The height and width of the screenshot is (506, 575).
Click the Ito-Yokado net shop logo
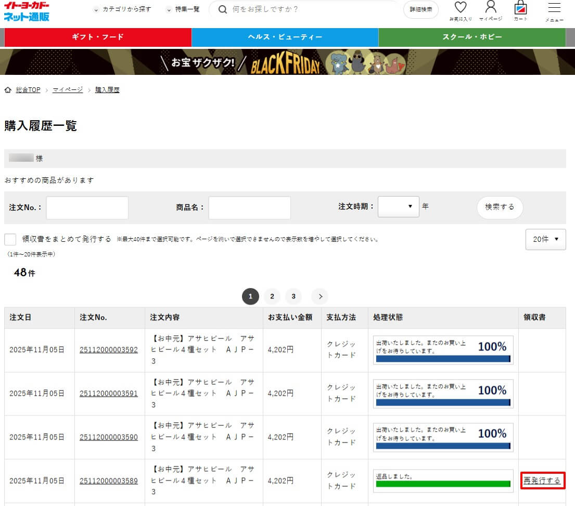coord(27,11)
